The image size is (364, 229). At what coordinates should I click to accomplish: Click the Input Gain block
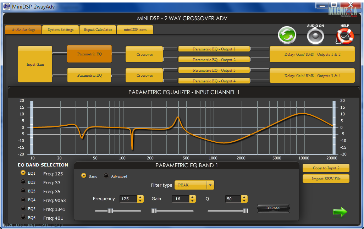coord(35,64)
